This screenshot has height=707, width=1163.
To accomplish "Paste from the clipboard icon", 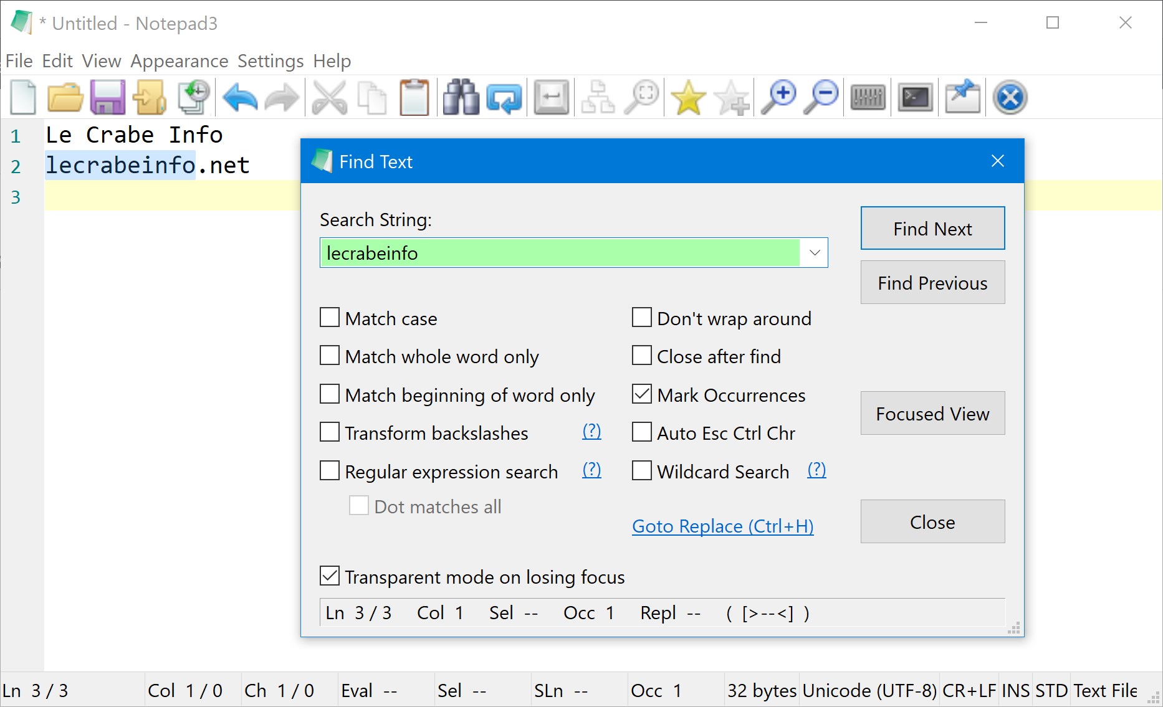I will pos(414,97).
